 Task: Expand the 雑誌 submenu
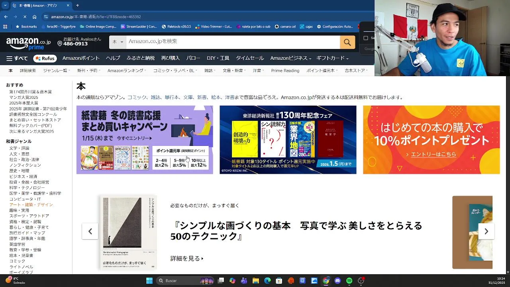coord(210,71)
